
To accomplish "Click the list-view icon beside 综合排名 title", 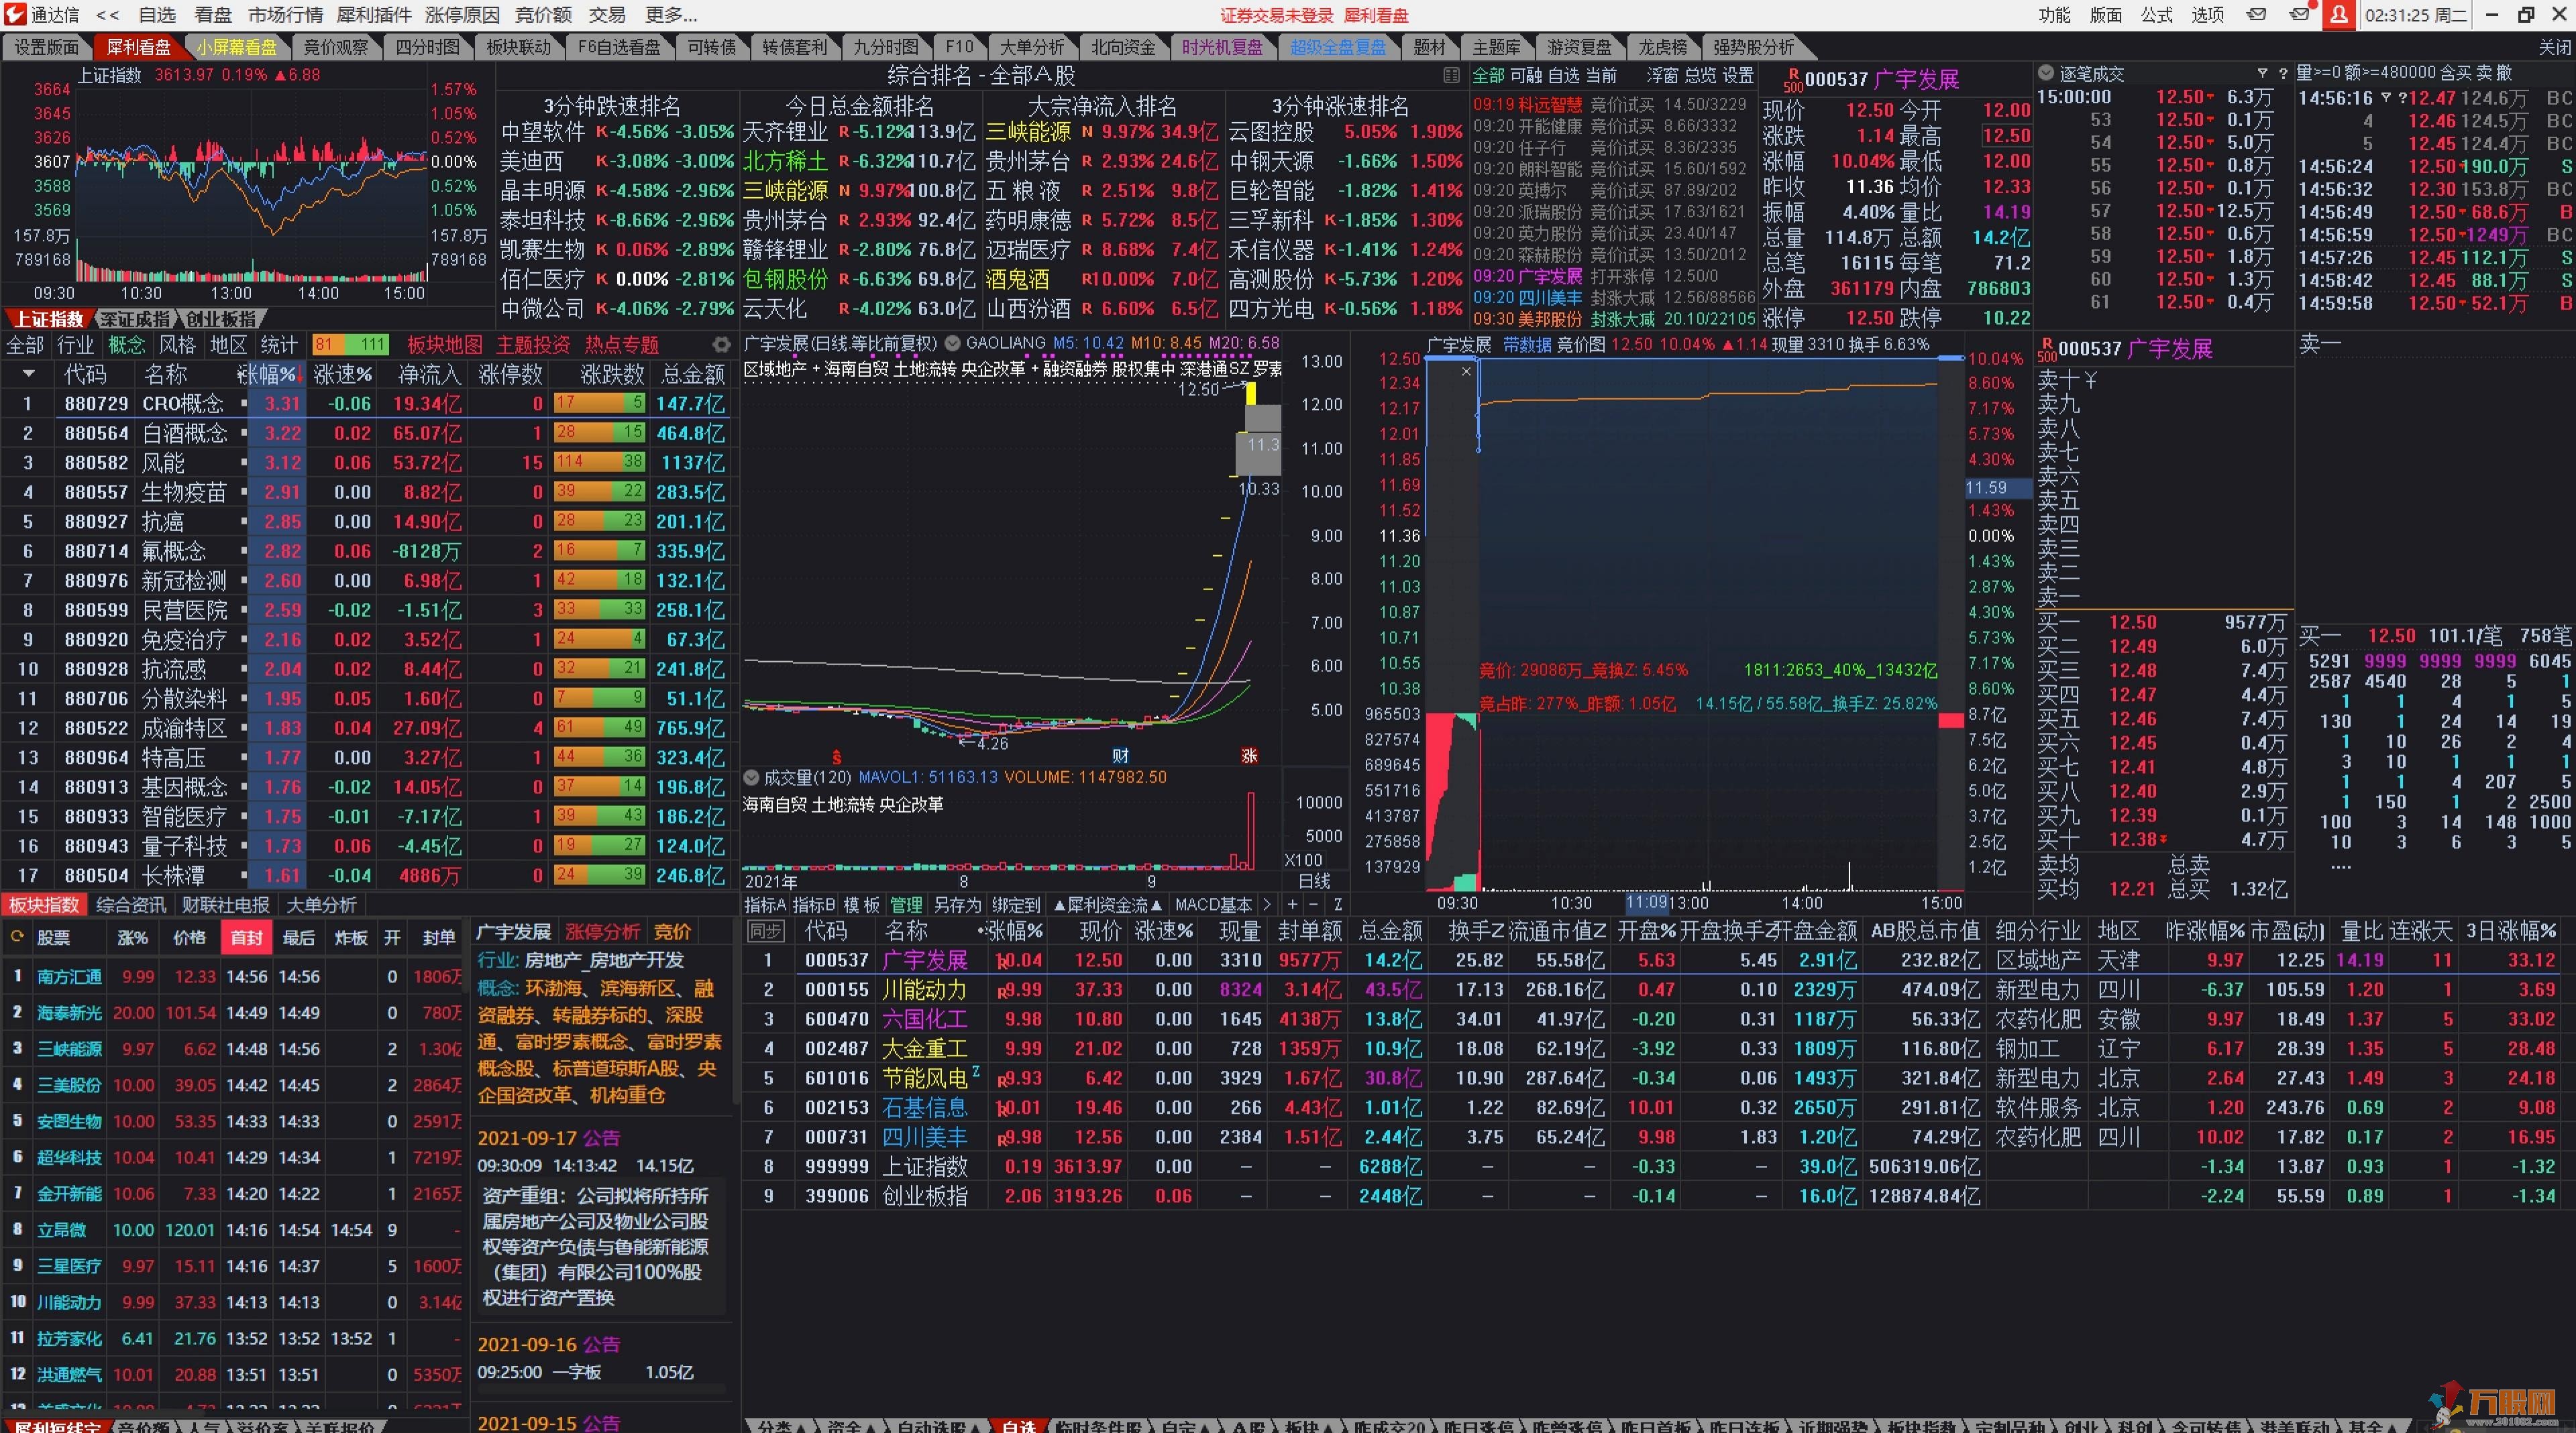I will 1451,75.
